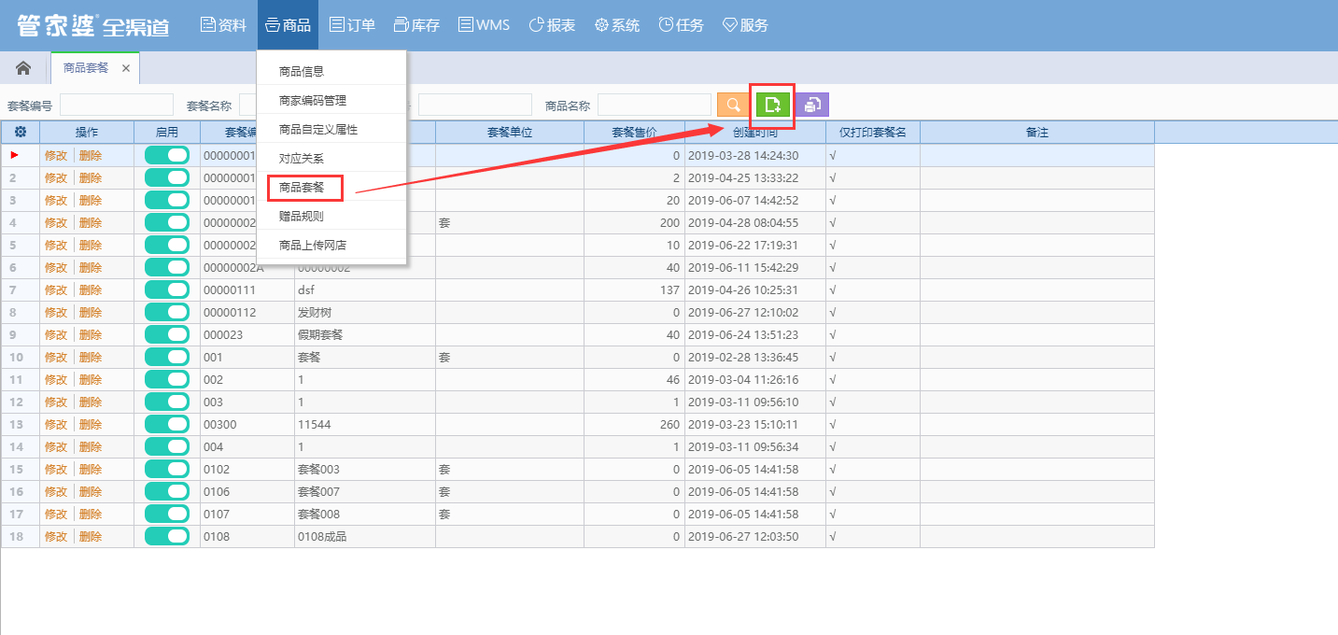Toggle the enable switch for dsf row

[167, 289]
